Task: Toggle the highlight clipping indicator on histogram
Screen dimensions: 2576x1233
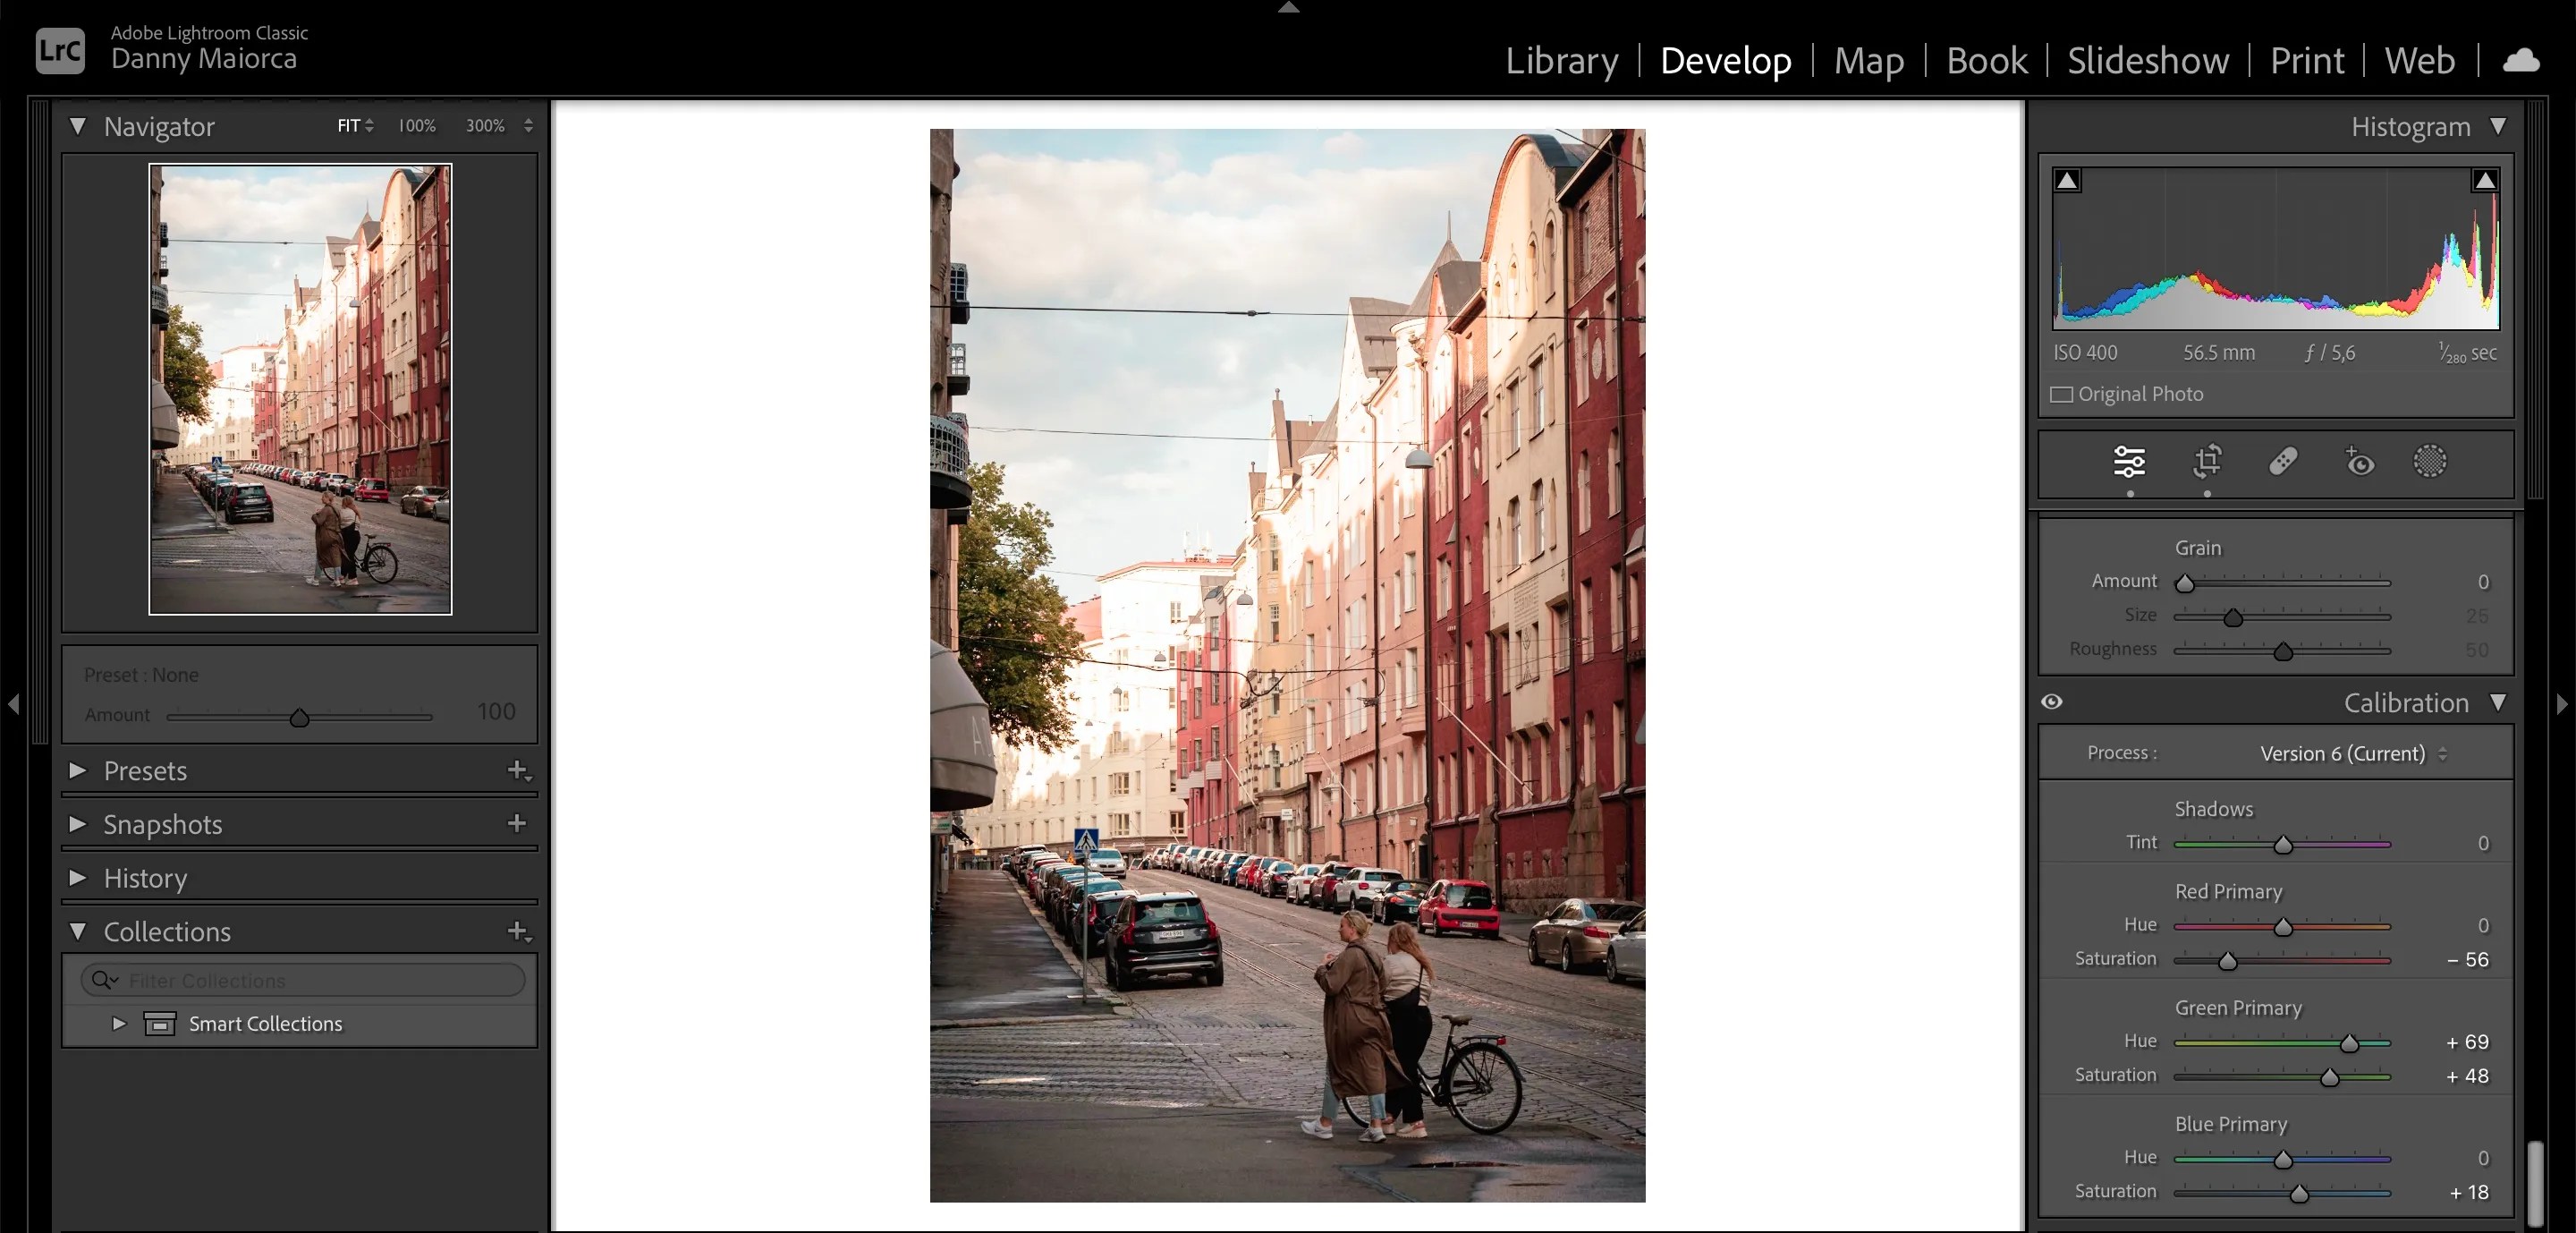Action: 2486,180
